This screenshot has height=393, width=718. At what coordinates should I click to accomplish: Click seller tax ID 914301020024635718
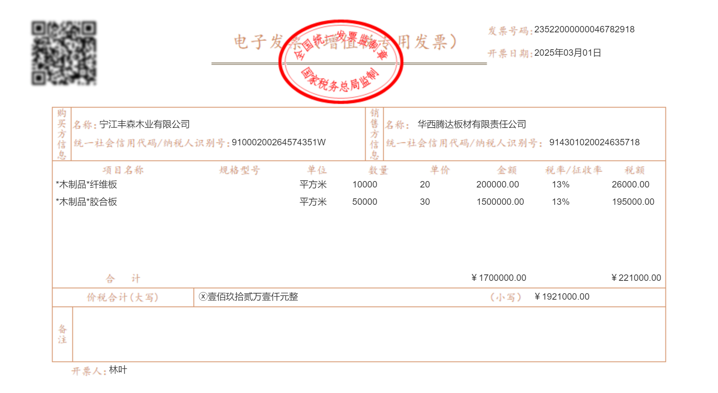click(x=594, y=142)
